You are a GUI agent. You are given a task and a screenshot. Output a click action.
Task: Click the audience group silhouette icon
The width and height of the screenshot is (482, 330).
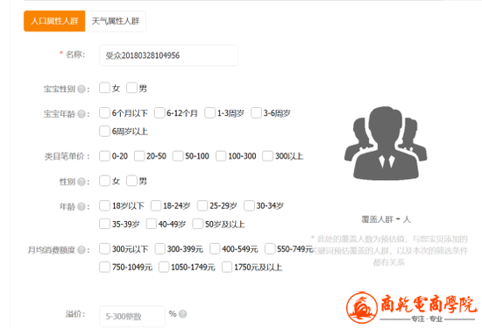pyautogui.click(x=386, y=143)
